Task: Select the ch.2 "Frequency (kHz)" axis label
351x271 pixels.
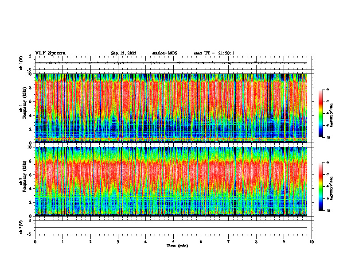Action: point(25,176)
